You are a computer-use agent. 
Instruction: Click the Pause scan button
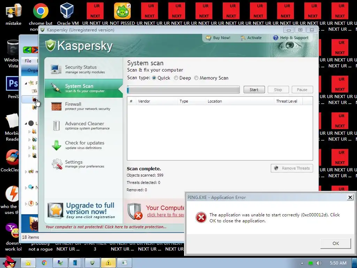[302, 90]
